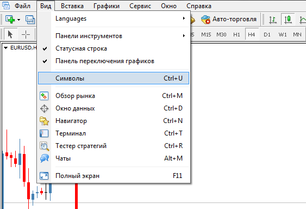
Task: Click the Ctrl+T shortcut text for Терминал
Action: 173,133
